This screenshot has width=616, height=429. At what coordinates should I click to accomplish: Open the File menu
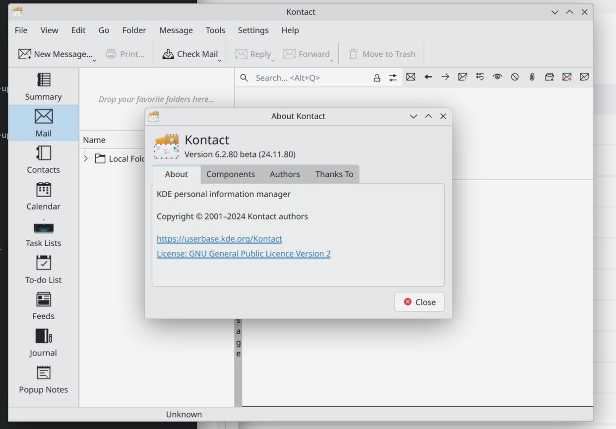(x=21, y=30)
